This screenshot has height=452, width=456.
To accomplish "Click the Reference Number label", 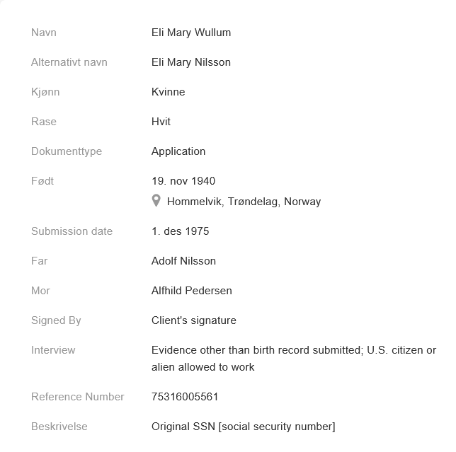I will point(78,397).
